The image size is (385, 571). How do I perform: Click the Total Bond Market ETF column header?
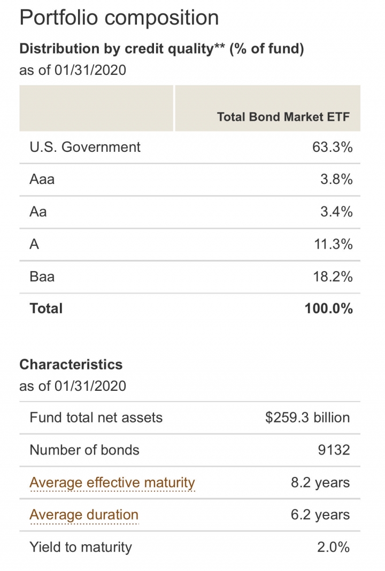click(283, 117)
